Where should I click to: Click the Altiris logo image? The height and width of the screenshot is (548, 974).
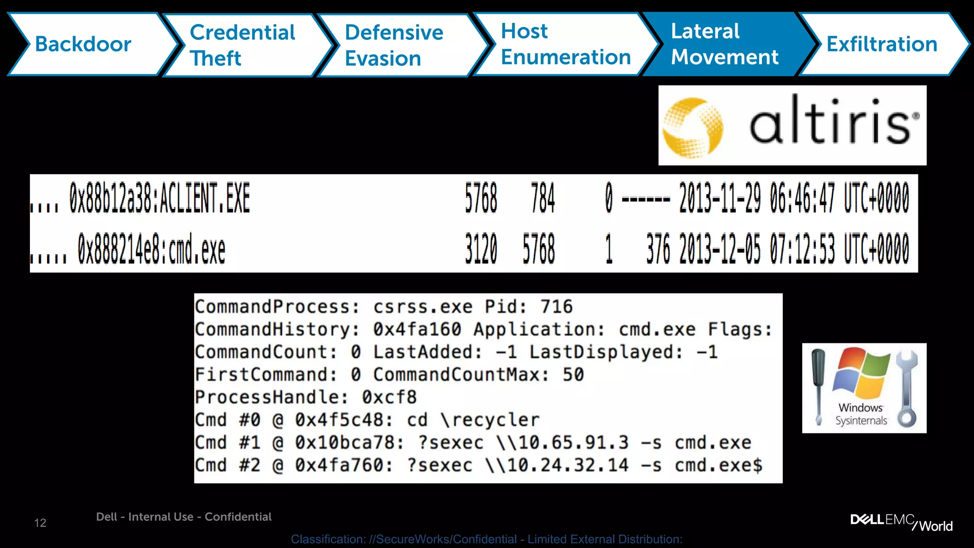pos(792,125)
